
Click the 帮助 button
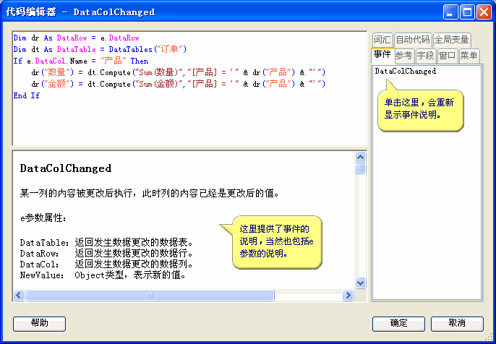[x=39, y=323]
